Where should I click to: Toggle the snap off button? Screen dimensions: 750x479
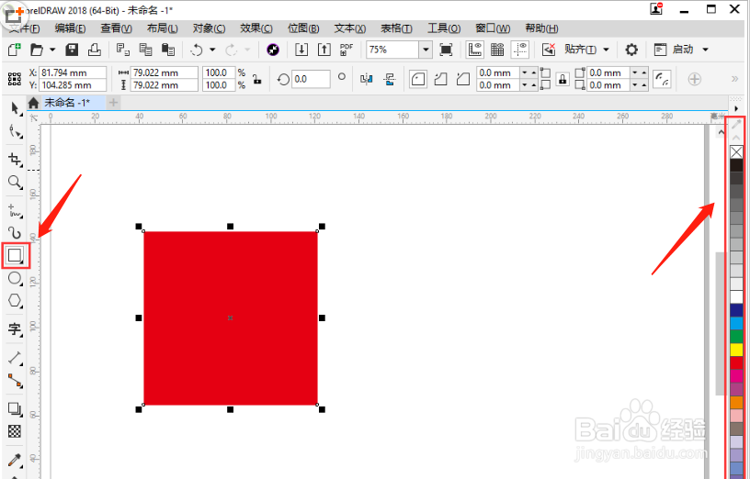point(548,50)
